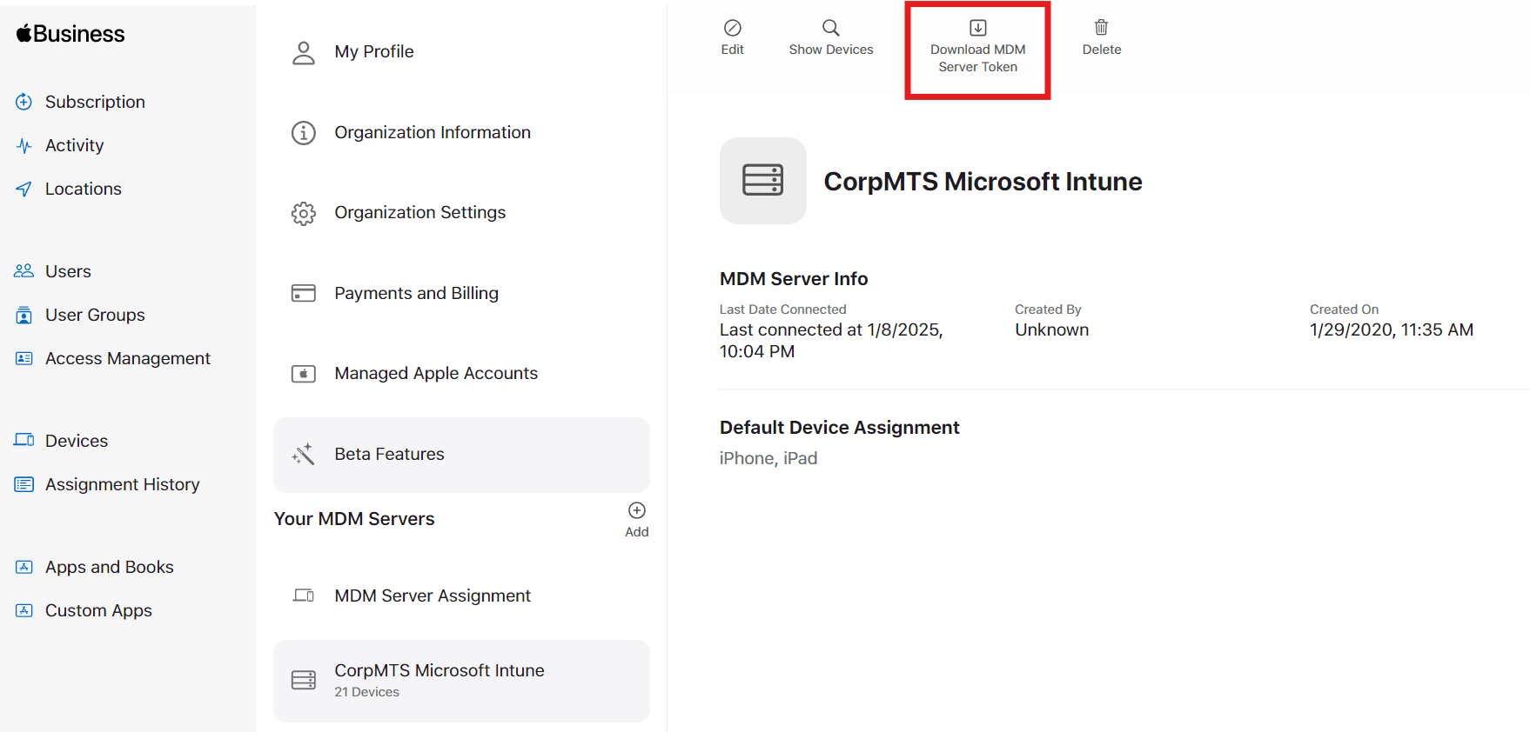
Task: Go to Activity in the sidebar
Action: tap(75, 145)
